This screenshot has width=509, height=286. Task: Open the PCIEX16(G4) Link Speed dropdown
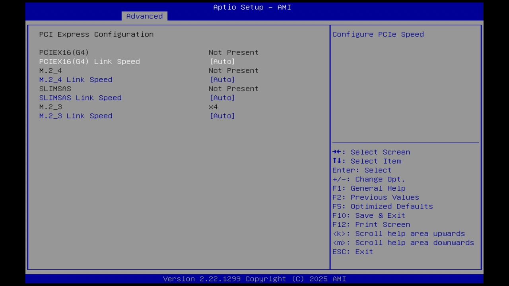pyautogui.click(x=222, y=62)
